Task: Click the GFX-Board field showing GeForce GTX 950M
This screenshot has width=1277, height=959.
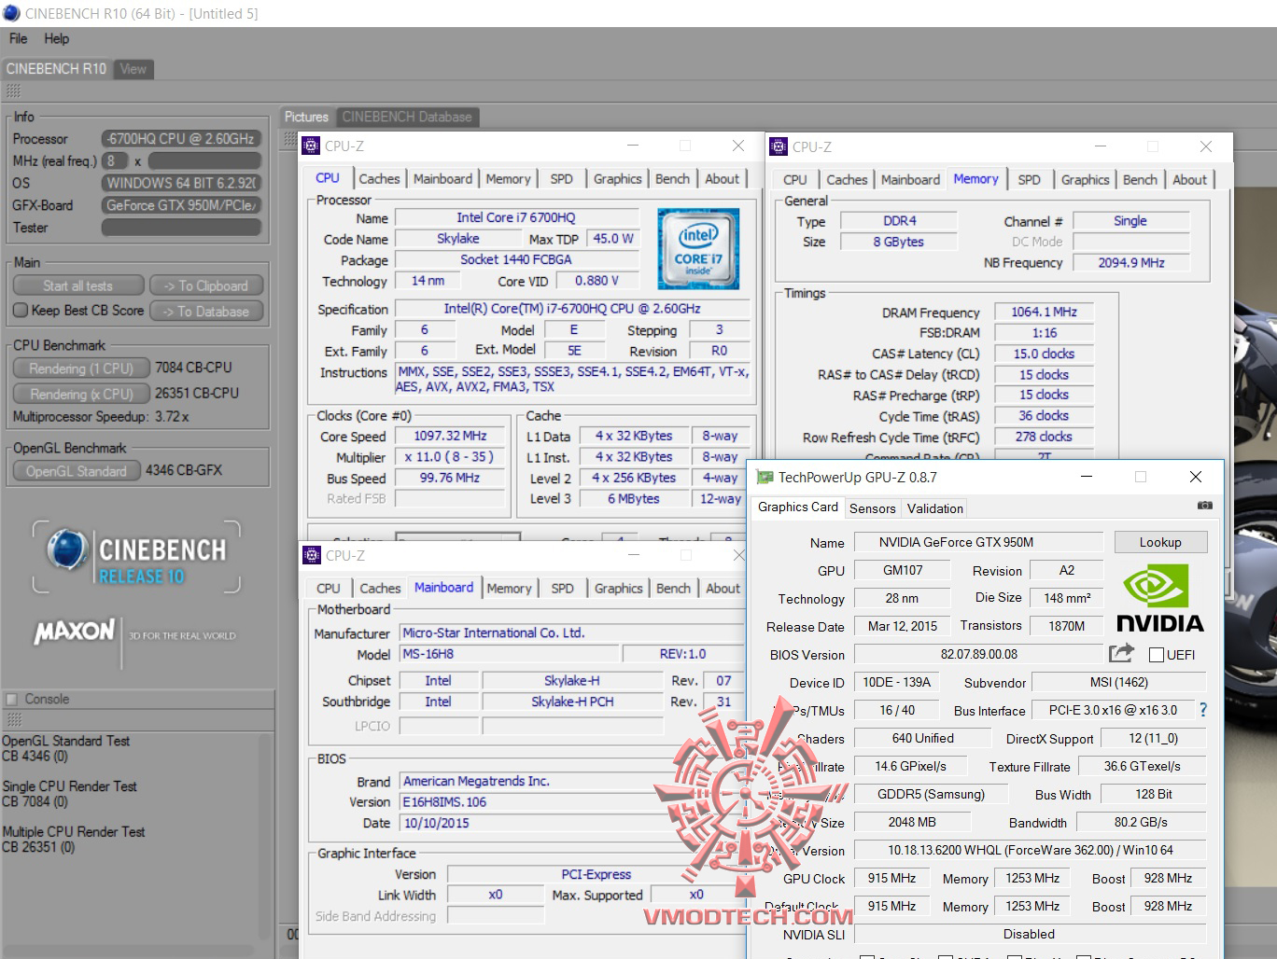Action: (x=181, y=205)
